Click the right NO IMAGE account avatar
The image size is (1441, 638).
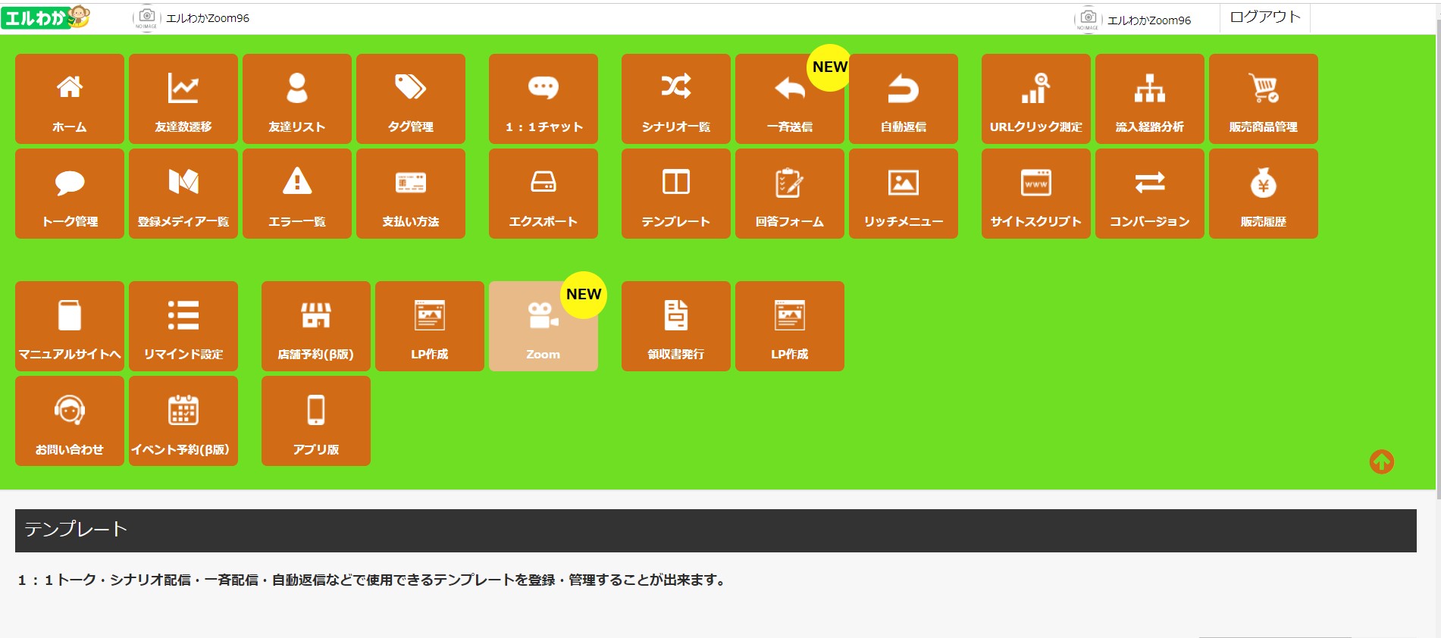pos(1088,20)
